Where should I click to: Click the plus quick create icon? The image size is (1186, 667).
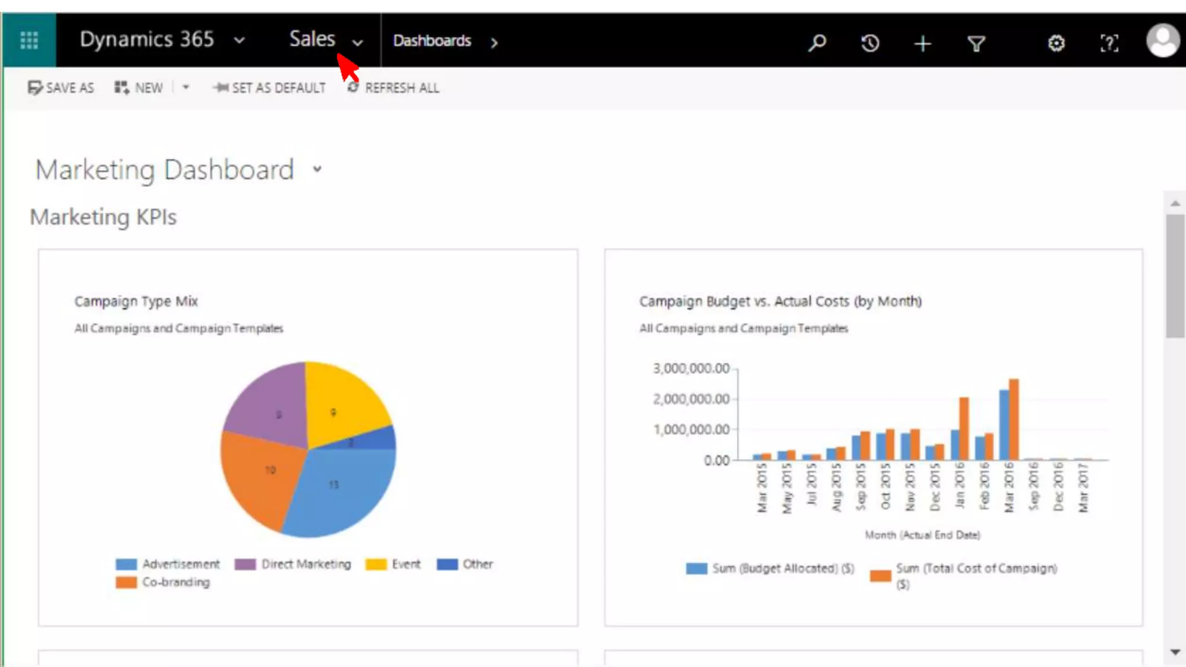point(923,43)
